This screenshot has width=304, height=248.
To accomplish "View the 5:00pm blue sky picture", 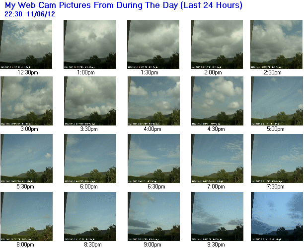I will 277,101.
